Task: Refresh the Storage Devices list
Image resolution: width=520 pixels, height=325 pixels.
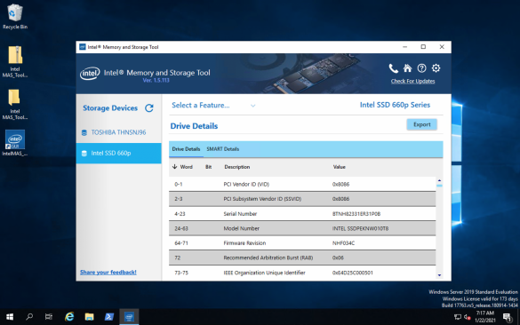Action: tap(149, 108)
